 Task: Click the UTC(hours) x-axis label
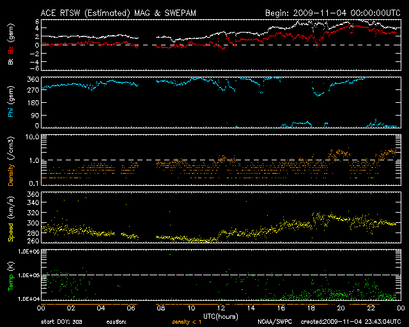[x=219, y=316]
